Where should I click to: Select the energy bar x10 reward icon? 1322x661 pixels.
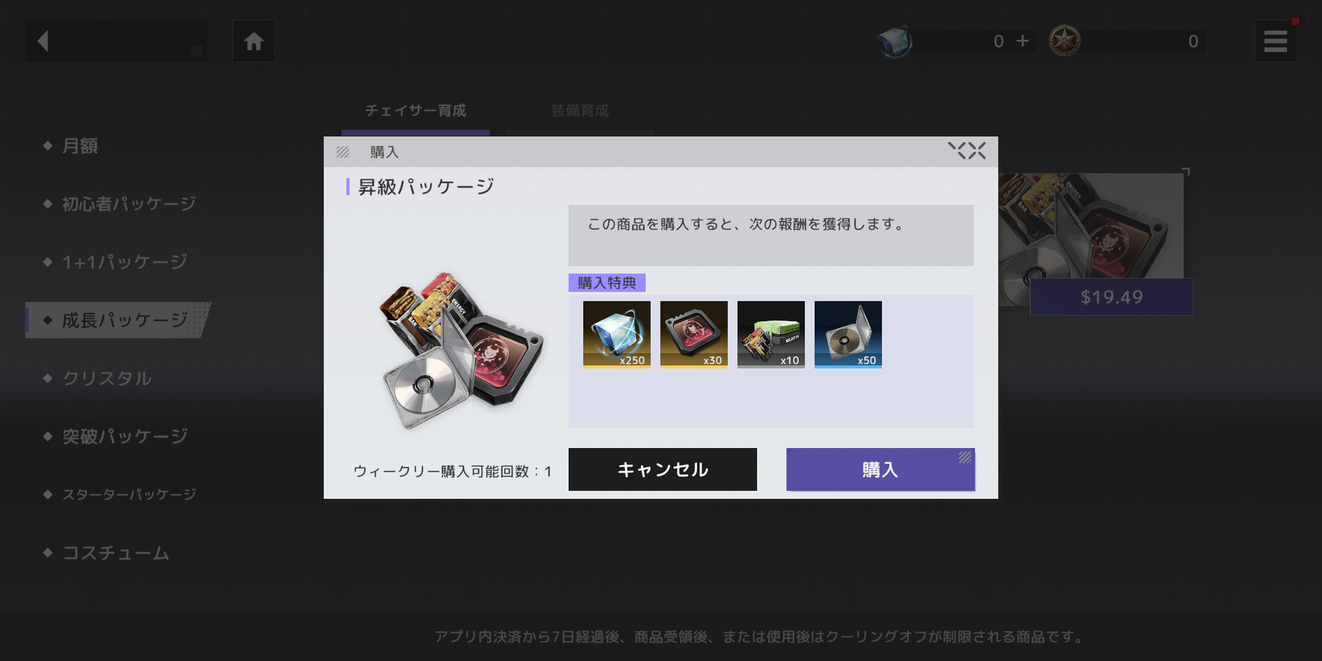tap(771, 334)
